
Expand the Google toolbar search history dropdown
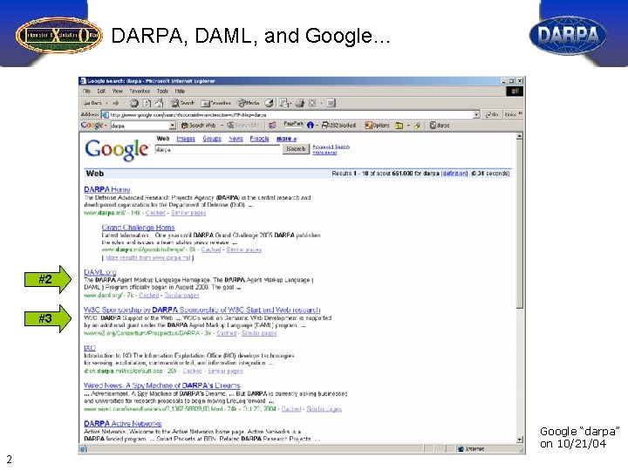tap(173, 126)
